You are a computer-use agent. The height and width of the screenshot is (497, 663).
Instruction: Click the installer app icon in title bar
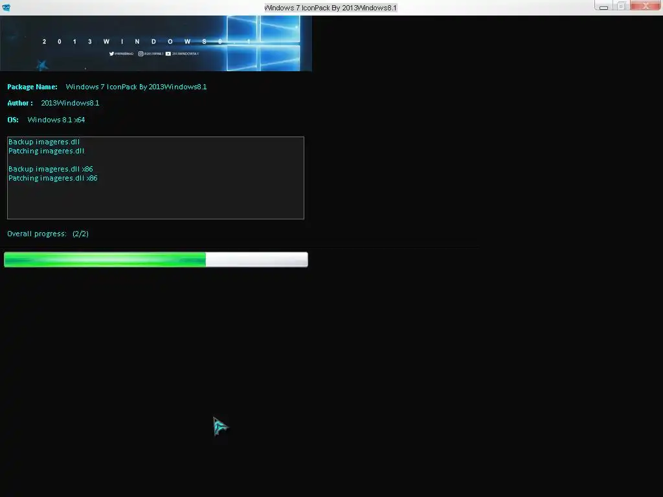tap(6, 7)
